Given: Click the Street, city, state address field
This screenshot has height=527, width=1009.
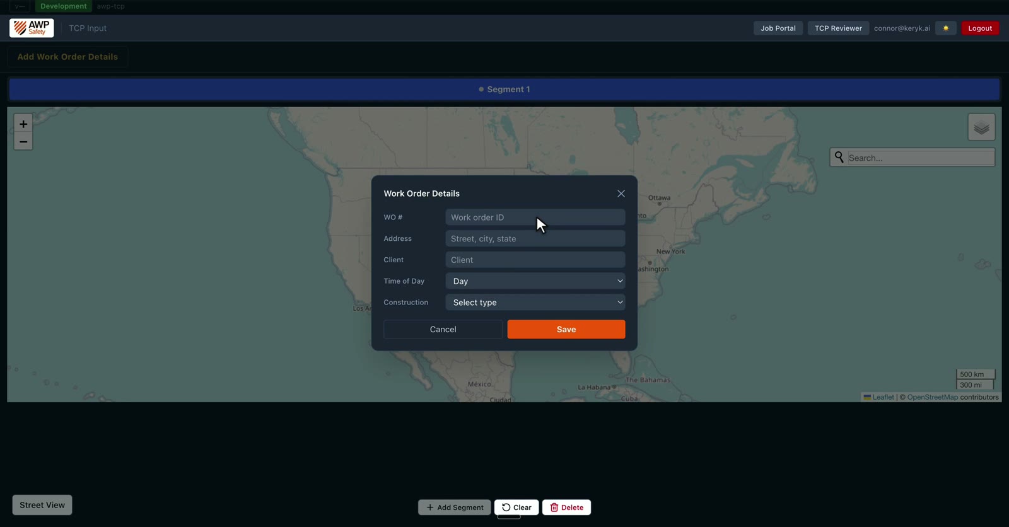Looking at the screenshot, I should [x=535, y=239].
